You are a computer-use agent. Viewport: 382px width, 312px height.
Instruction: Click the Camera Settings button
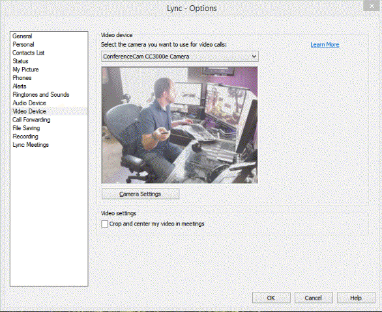pyautogui.click(x=140, y=194)
